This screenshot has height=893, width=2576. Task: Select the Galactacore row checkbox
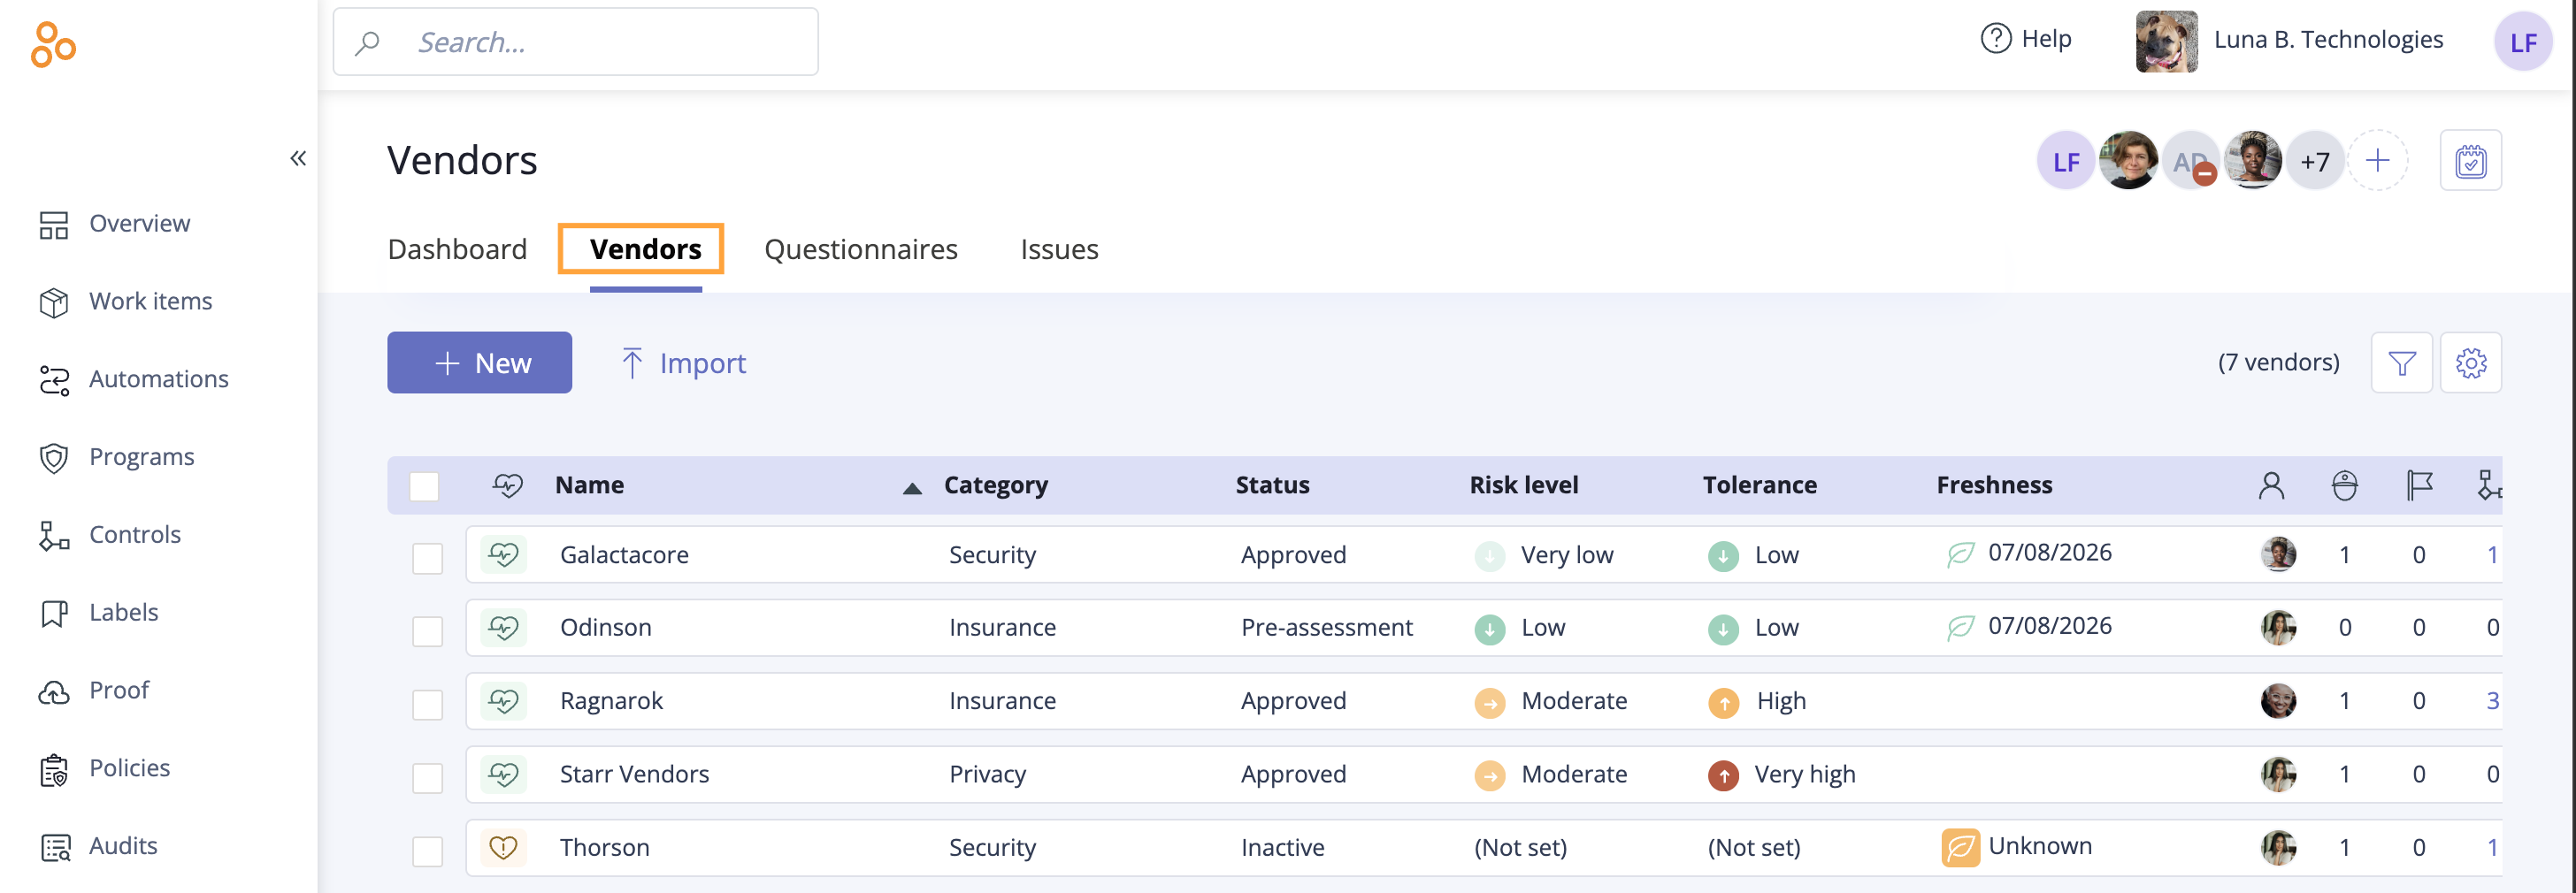click(428, 558)
